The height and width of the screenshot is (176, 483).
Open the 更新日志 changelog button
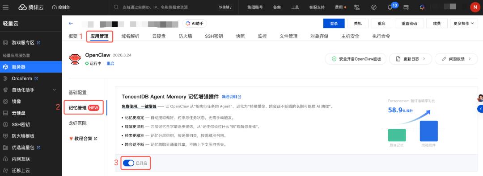[x=410, y=59]
